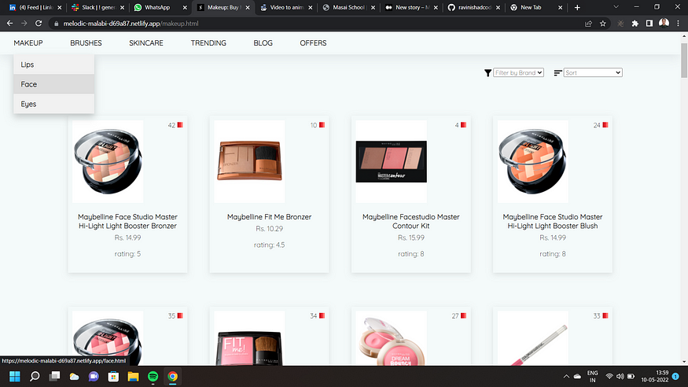The image size is (688, 387).
Task: Click the red icon beside count 24
Action: point(605,125)
